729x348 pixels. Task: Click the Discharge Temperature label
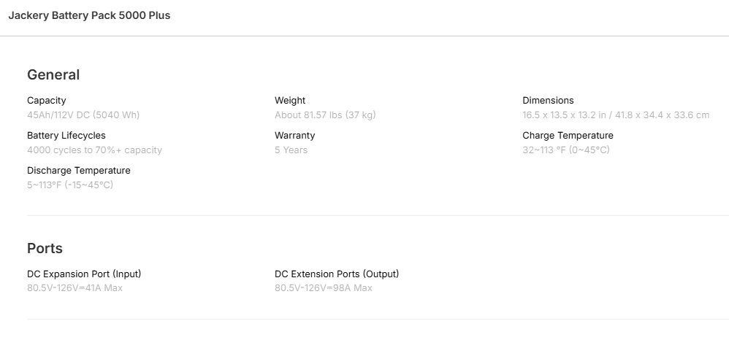tap(79, 171)
